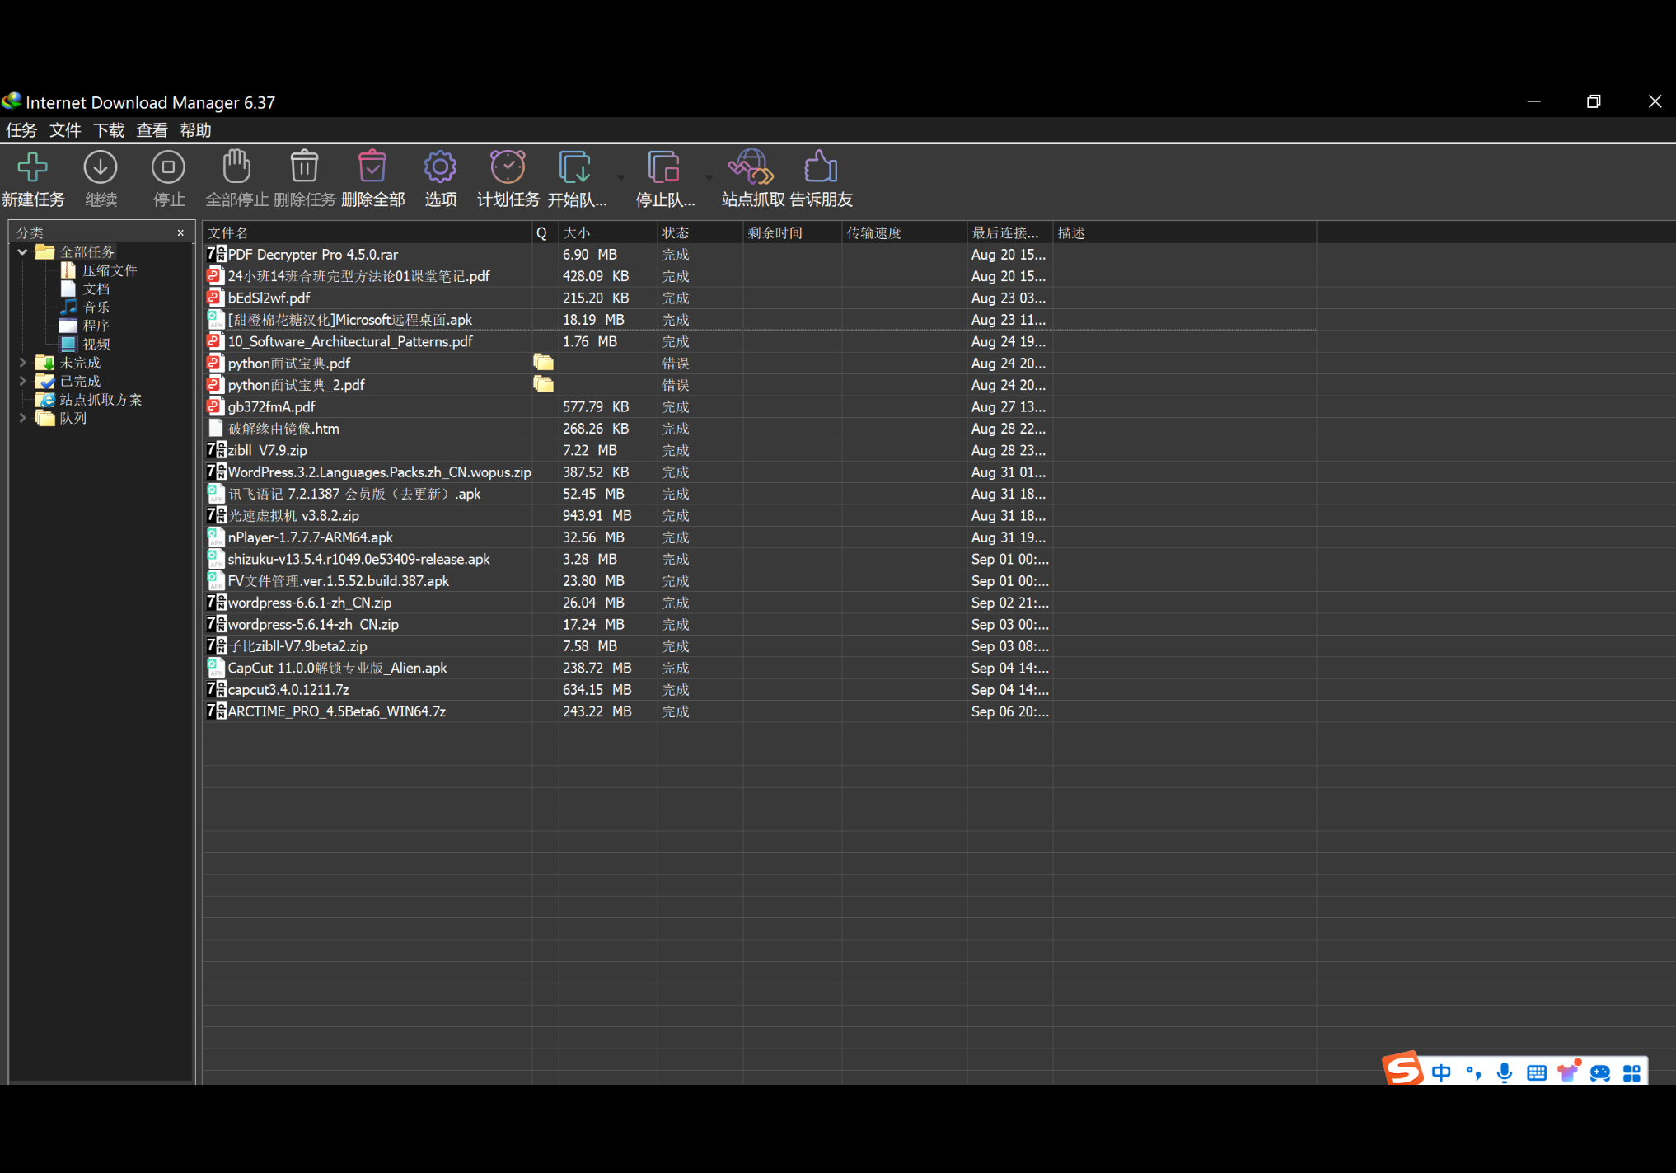Viewport: 1676px width, 1173px height.
Task: Select ARCTIME_PRO_4.5Beta6_WIN64.7z row
Action: tap(759, 711)
